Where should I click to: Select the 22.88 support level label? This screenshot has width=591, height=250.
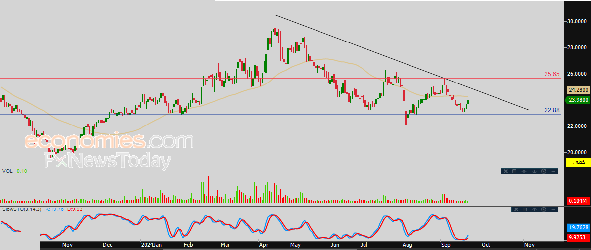[552, 110]
